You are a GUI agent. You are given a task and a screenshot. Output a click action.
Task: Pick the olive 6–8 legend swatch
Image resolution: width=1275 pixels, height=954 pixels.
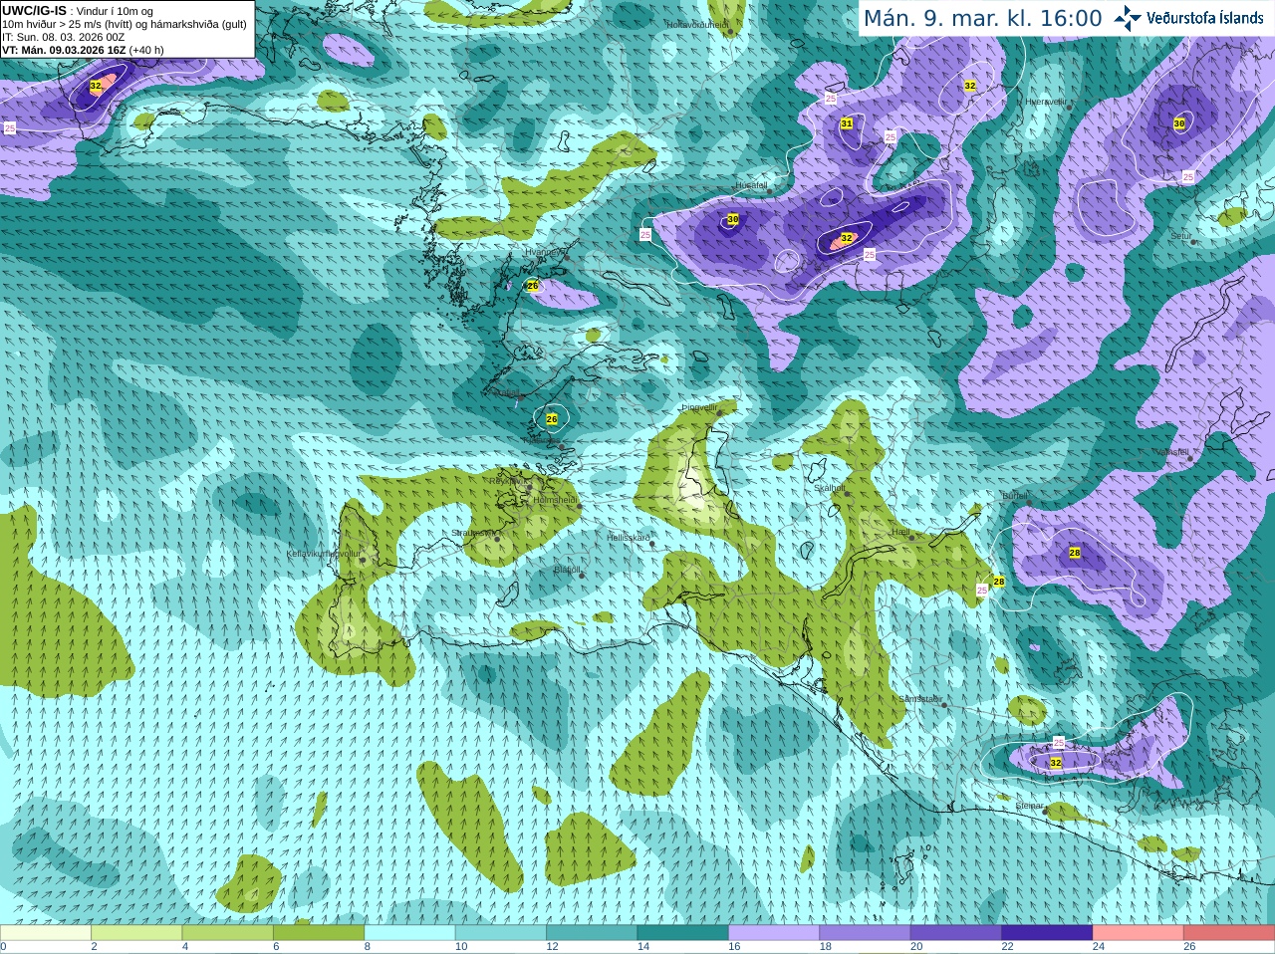(x=319, y=933)
